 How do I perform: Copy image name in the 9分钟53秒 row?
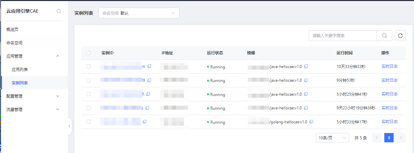click(306, 80)
